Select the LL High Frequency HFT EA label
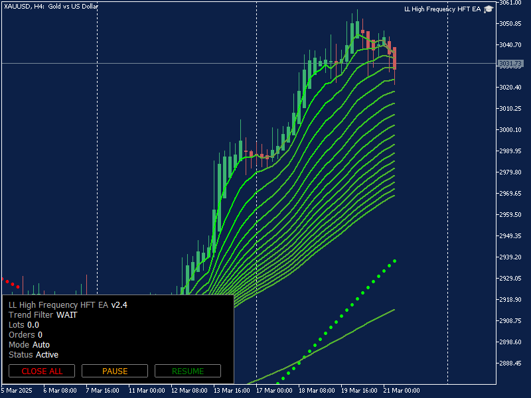 (442, 9)
